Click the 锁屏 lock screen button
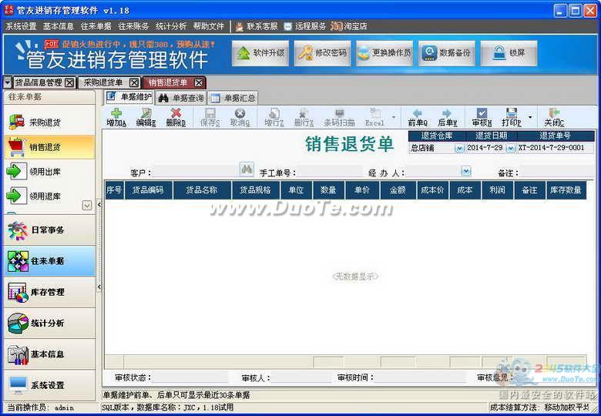The height and width of the screenshot is (416, 601). tap(509, 53)
